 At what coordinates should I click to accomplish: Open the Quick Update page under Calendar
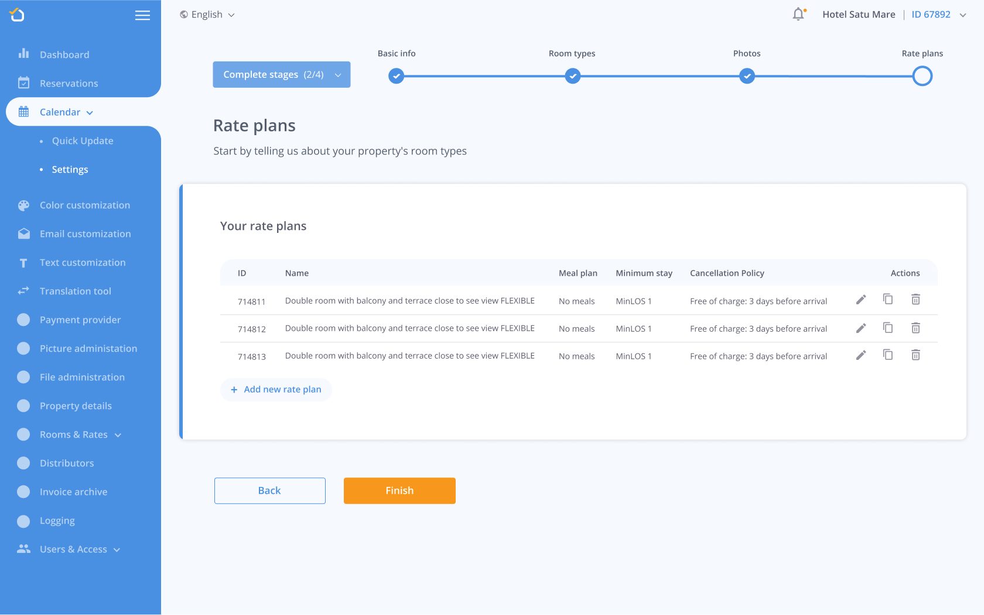point(82,140)
